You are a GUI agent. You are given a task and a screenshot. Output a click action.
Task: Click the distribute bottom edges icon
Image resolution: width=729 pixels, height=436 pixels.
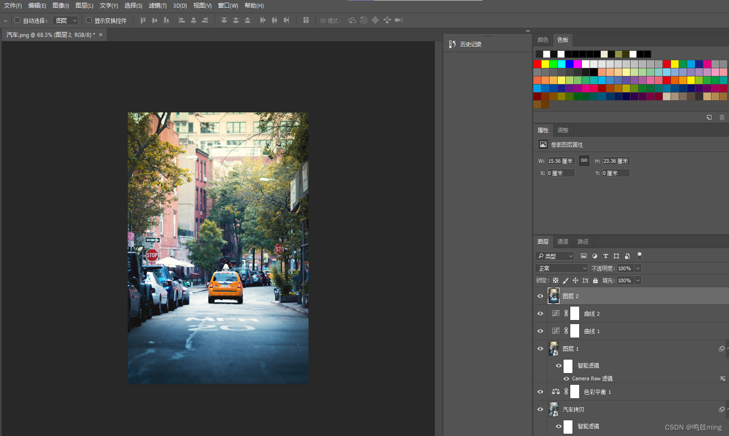(247, 20)
